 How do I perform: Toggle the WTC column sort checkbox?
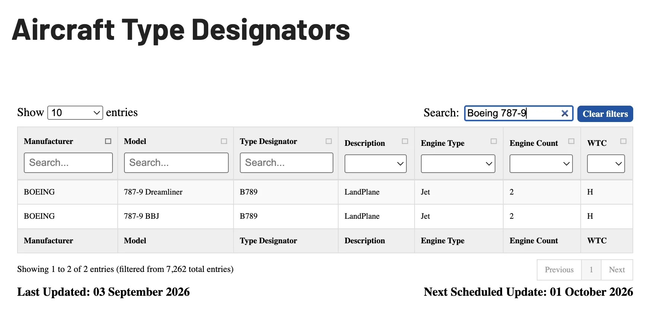click(623, 141)
